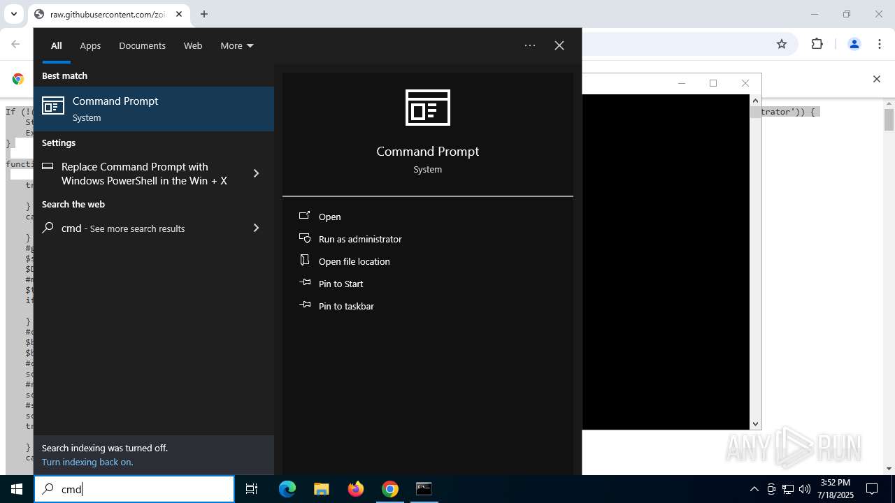Launch Firefox from taskbar

[356, 489]
